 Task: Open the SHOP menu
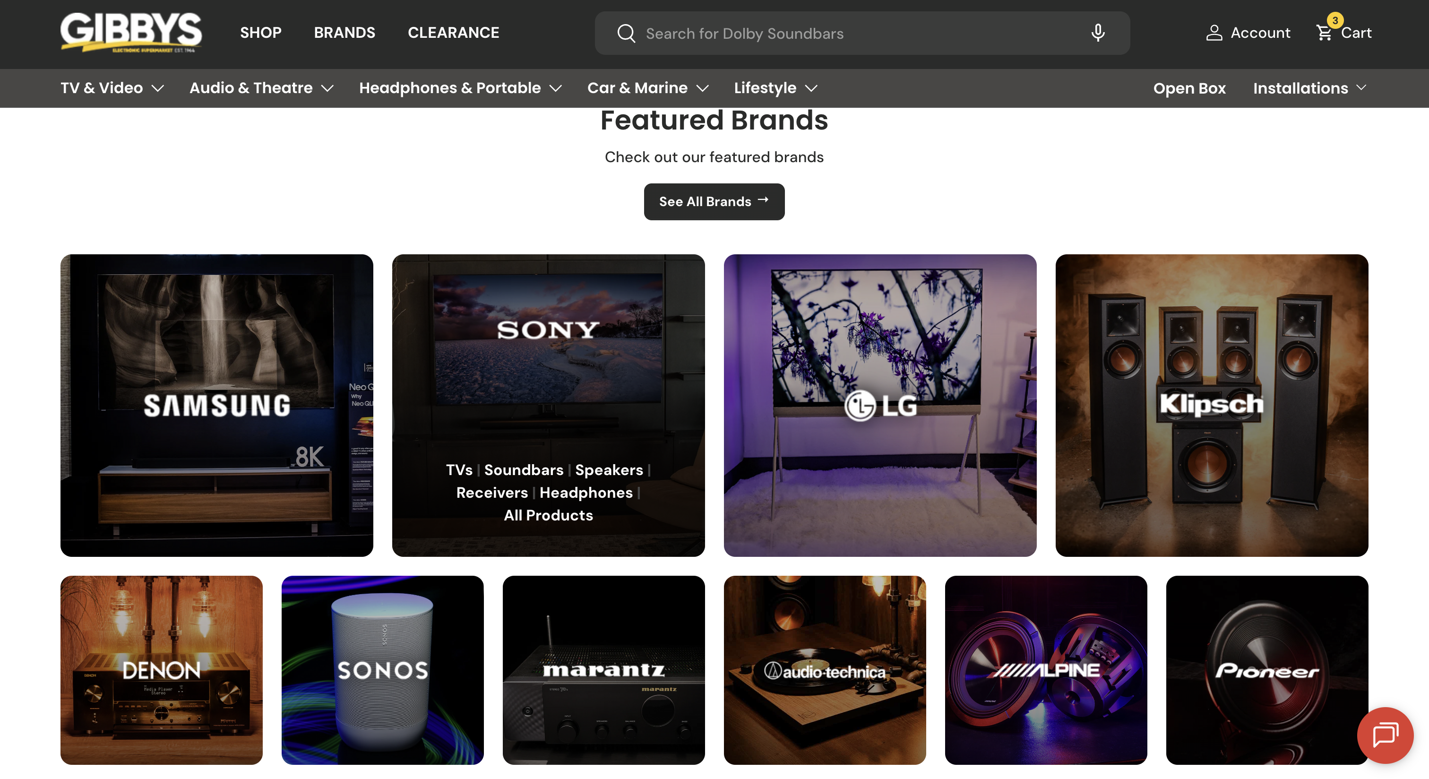tap(261, 33)
